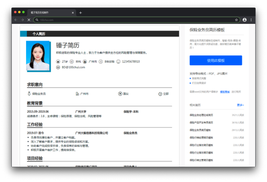Click the browser back arrow
Image resolution: width=267 pixels, height=182 pixels.
click(x=16, y=20)
